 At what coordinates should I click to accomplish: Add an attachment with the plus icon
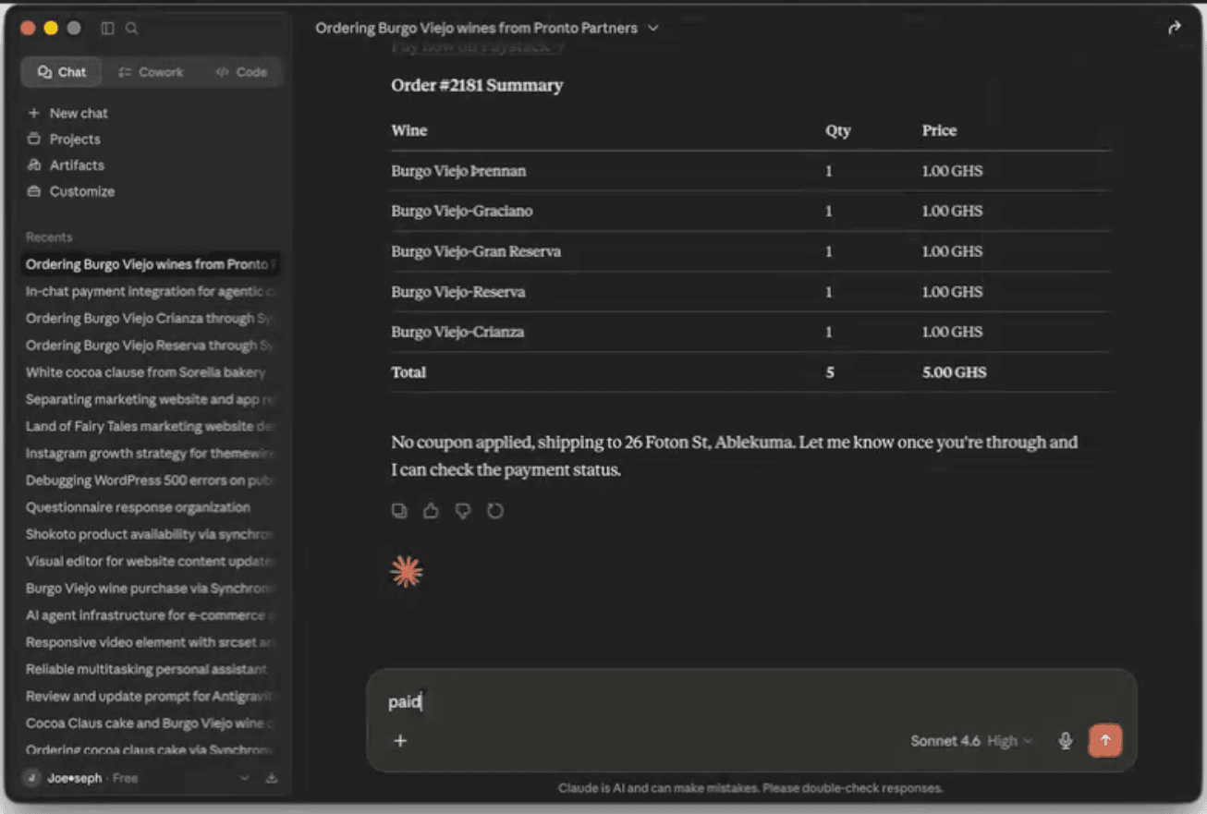(x=400, y=740)
